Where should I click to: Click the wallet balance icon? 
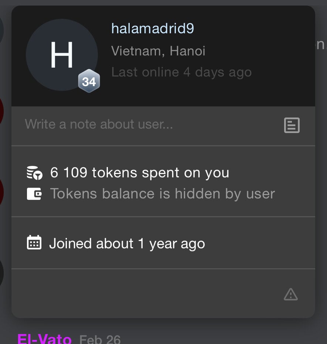point(34,194)
